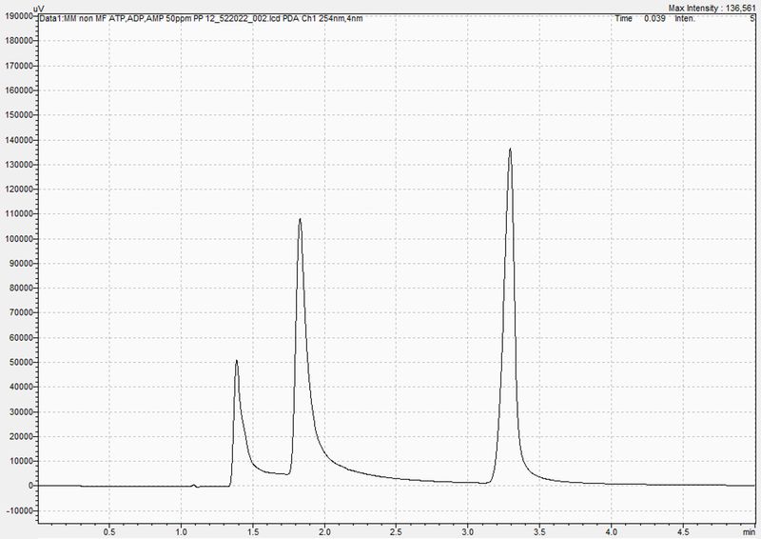Click the Inten. label in the header
The height and width of the screenshot is (539, 761).
click(x=685, y=18)
